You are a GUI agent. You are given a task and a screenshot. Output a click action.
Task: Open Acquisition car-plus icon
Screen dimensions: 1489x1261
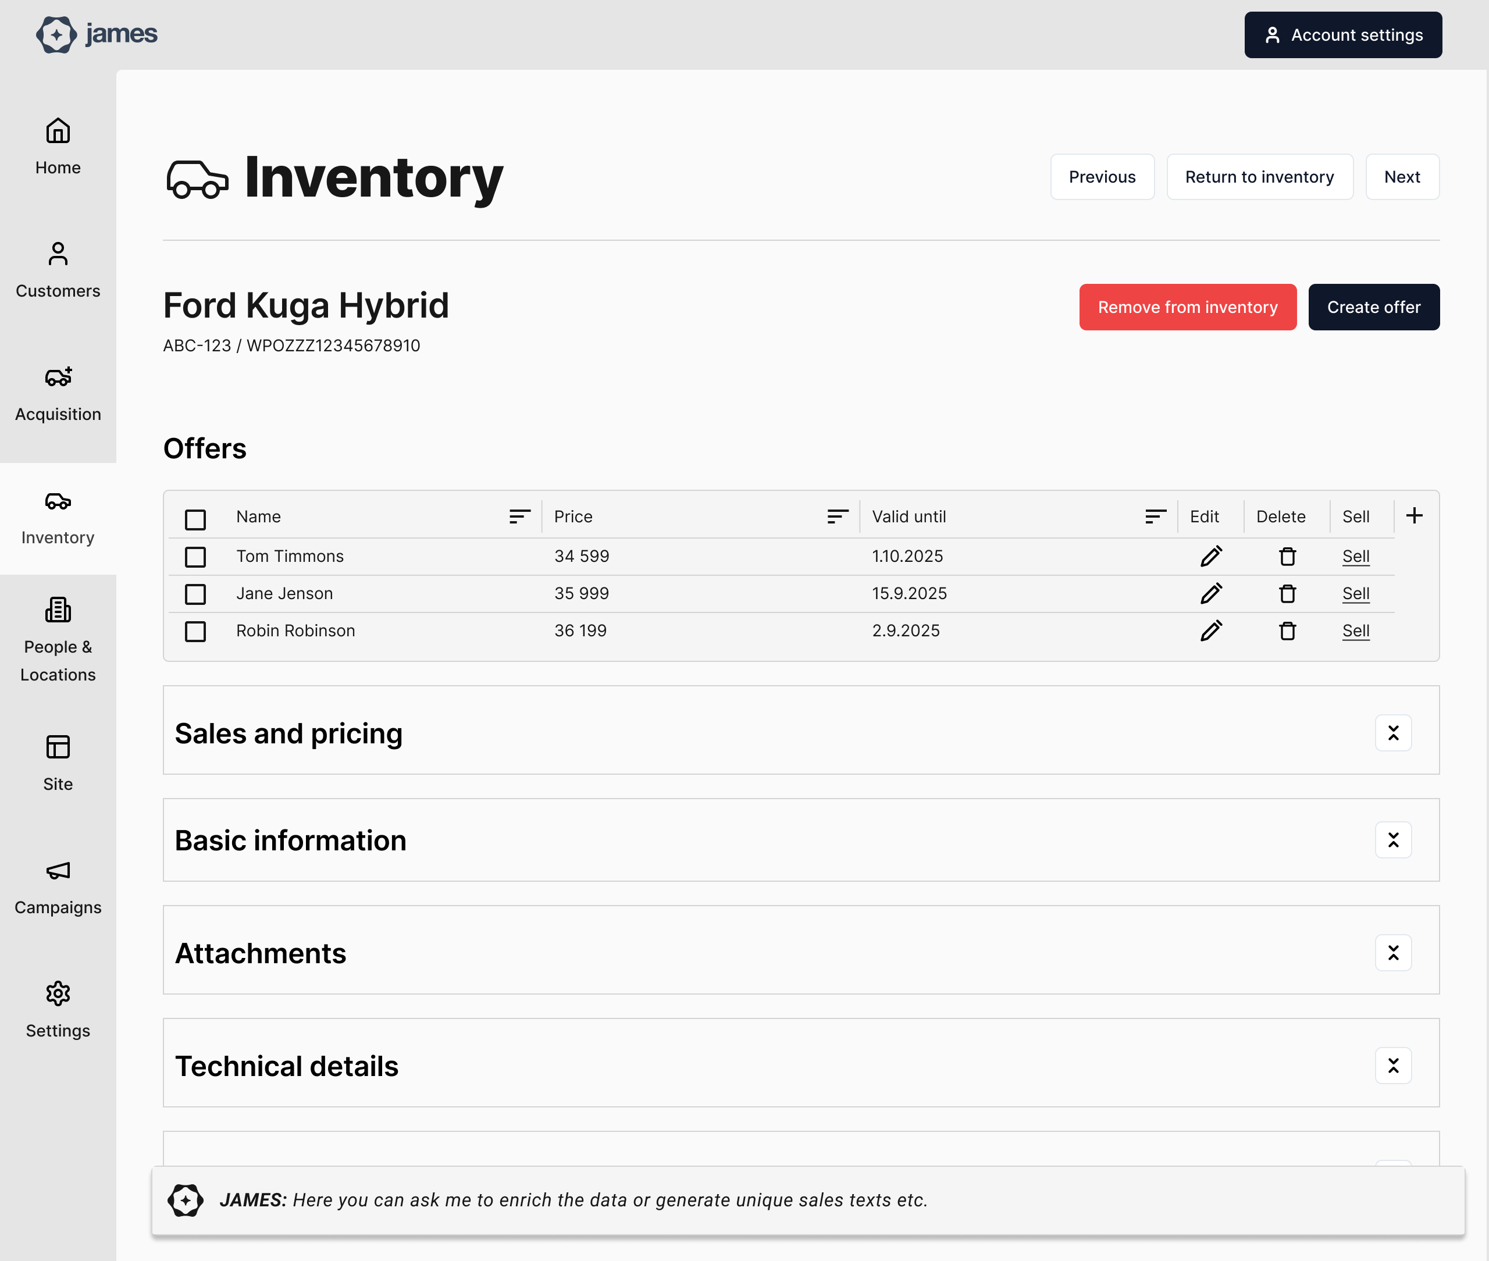pos(58,377)
